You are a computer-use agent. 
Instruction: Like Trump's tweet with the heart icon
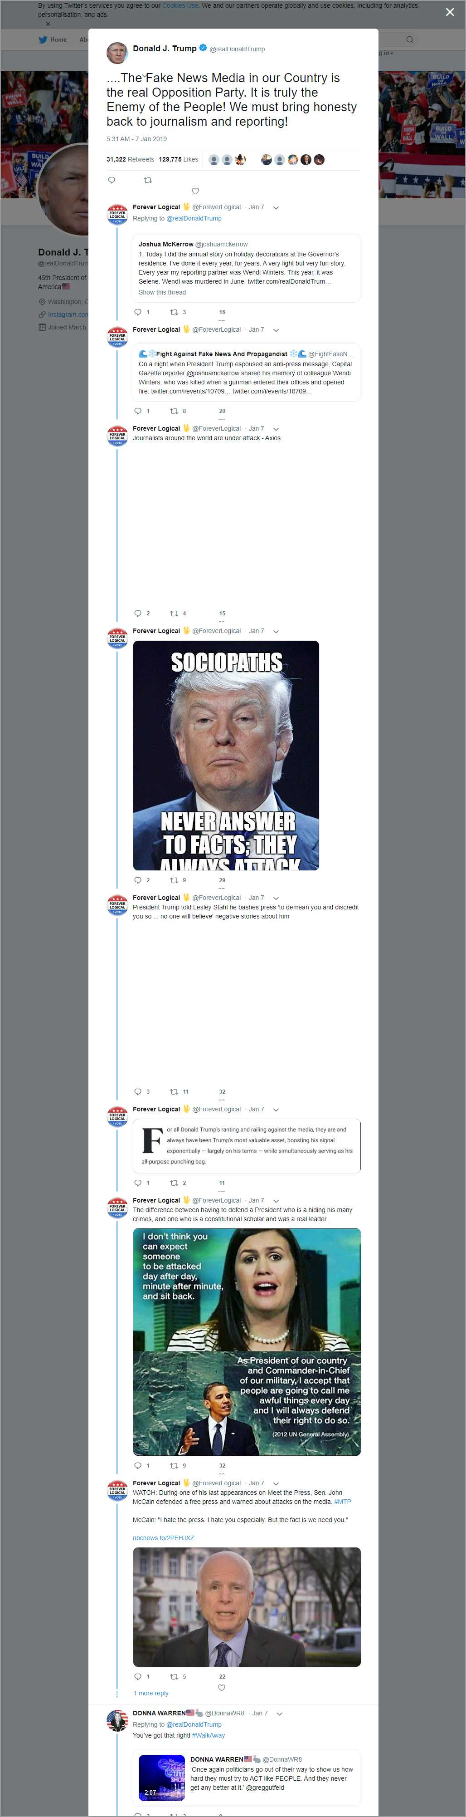[x=195, y=191]
